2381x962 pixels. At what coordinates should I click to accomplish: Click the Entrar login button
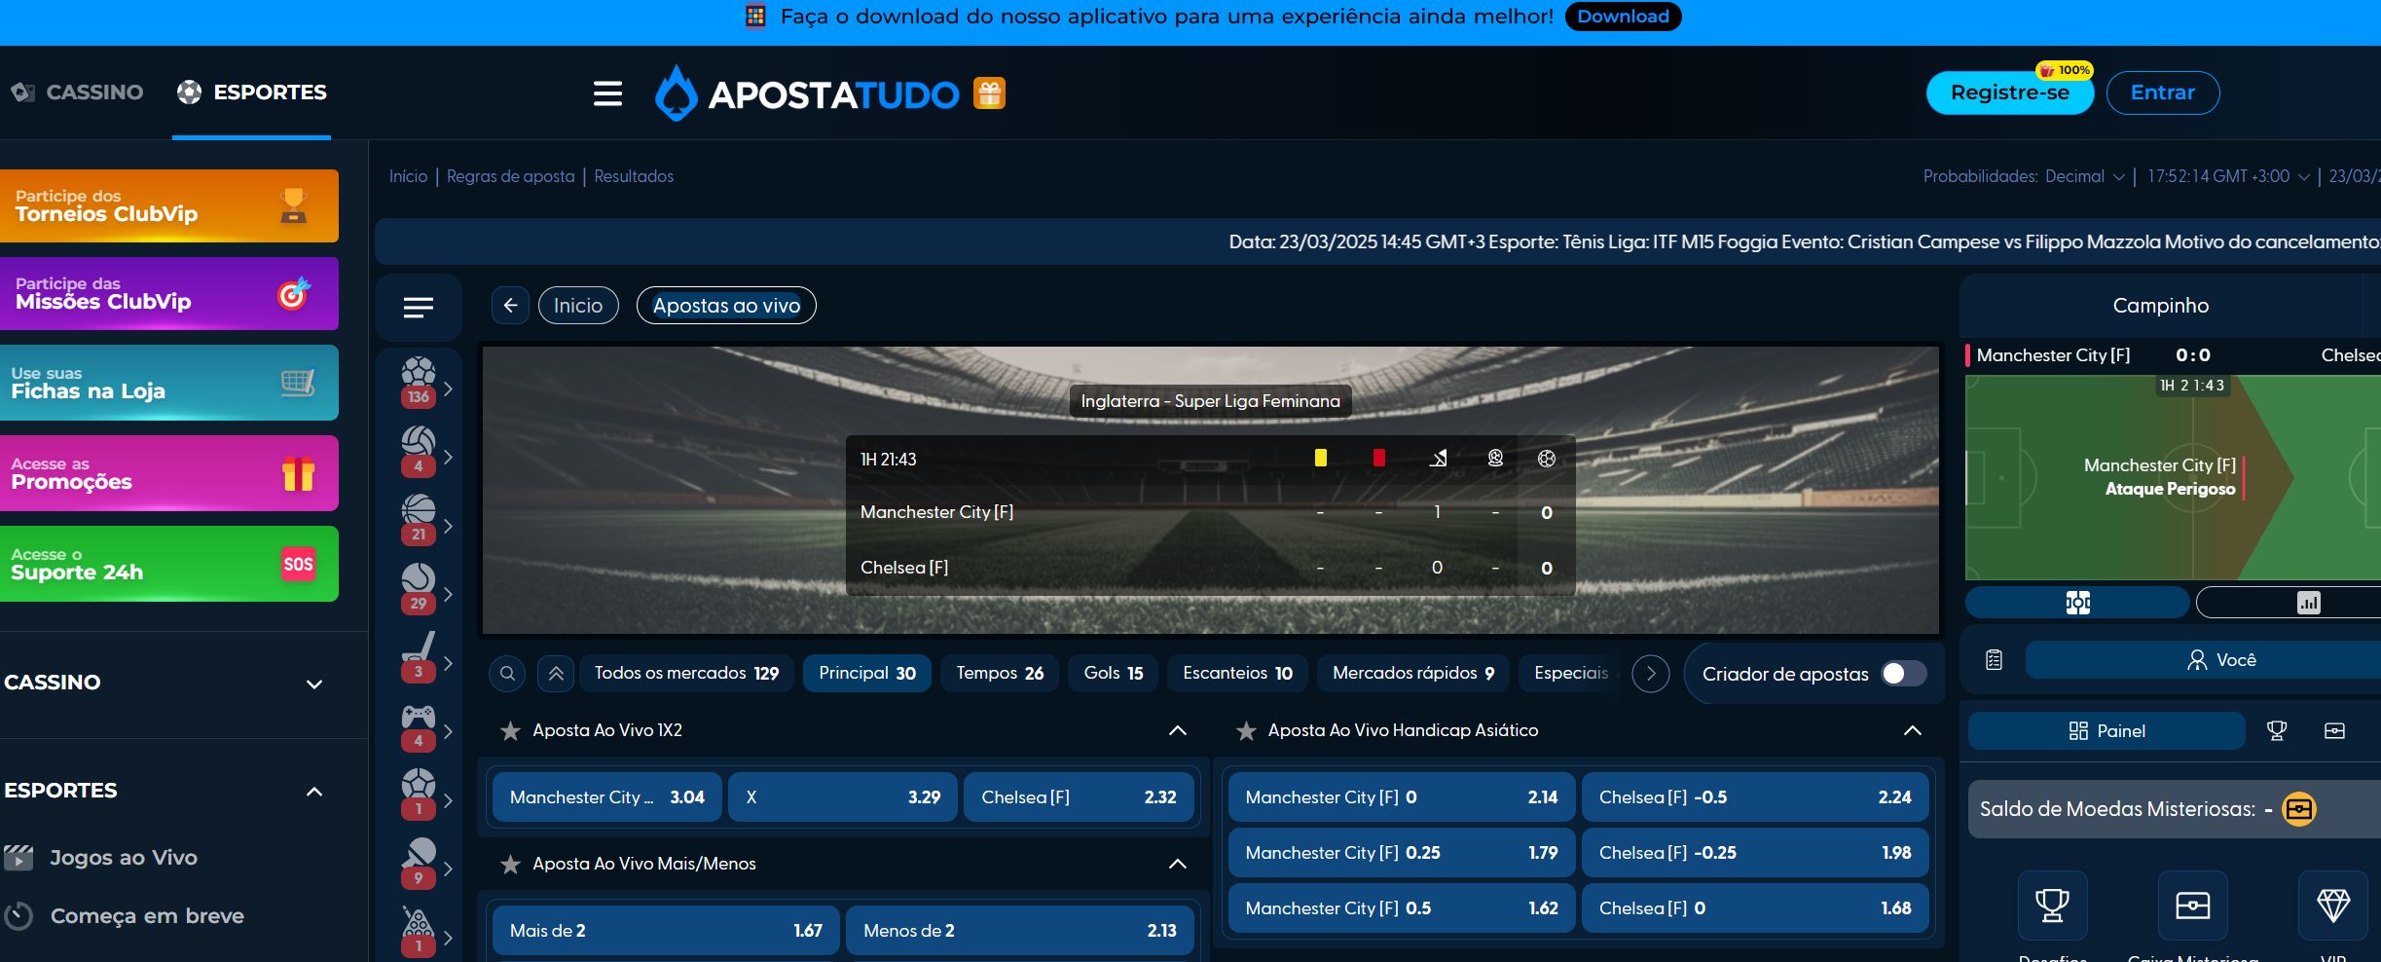click(2163, 92)
